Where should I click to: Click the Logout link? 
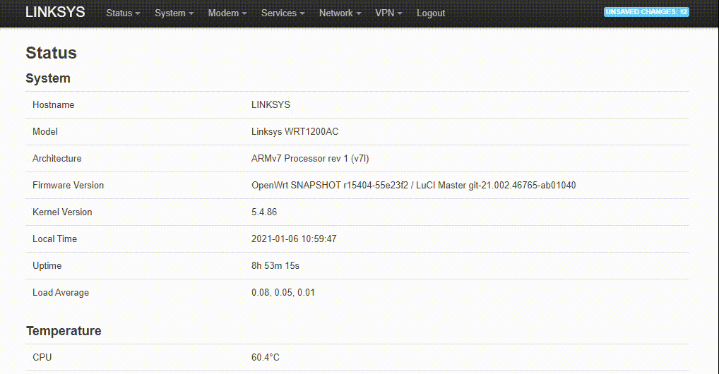pos(431,13)
